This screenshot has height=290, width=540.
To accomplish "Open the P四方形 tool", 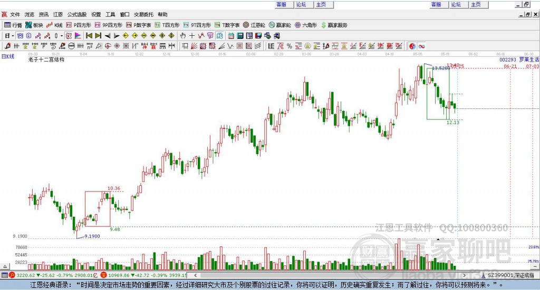I will point(79,25).
